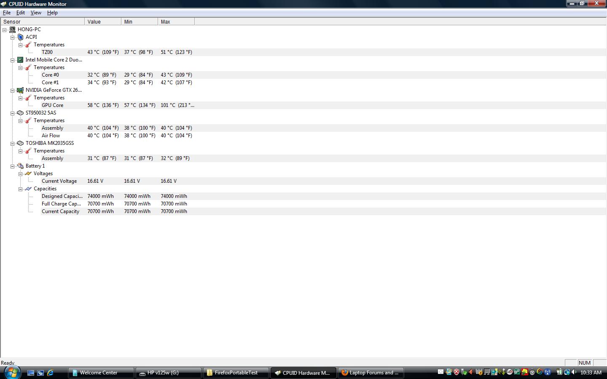Collapse the ST950032 5AS node
Viewport: 607px width, 379px height.
[13, 113]
